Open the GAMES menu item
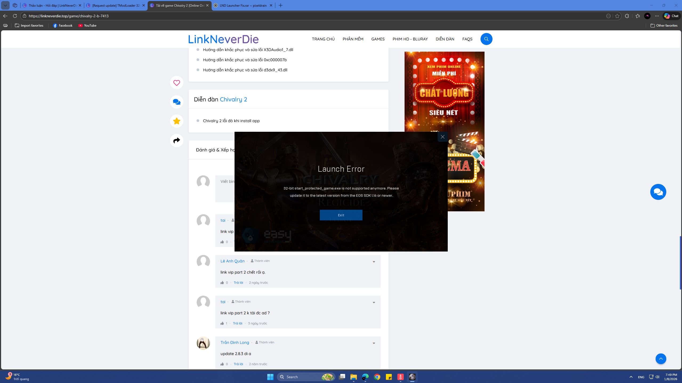The height and width of the screenshot is (383, 682). coord(378,39)
